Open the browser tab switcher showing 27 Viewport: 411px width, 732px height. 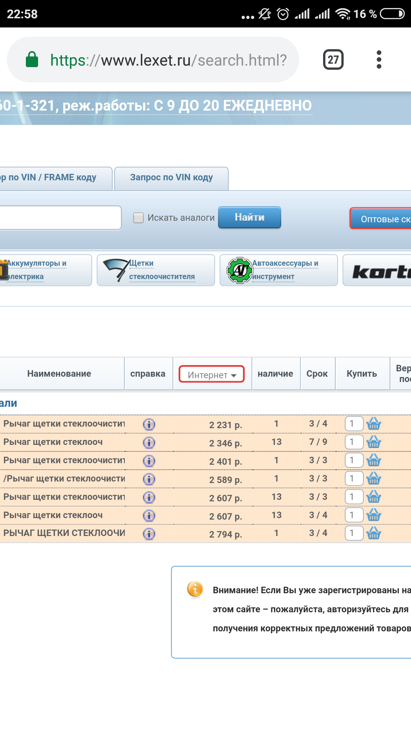(333, 60)
